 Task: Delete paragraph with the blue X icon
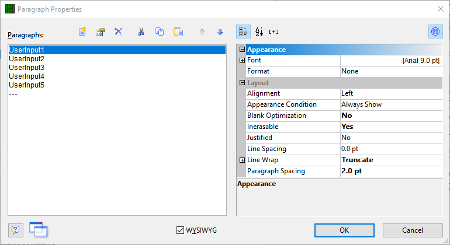(x=119, y=32)
